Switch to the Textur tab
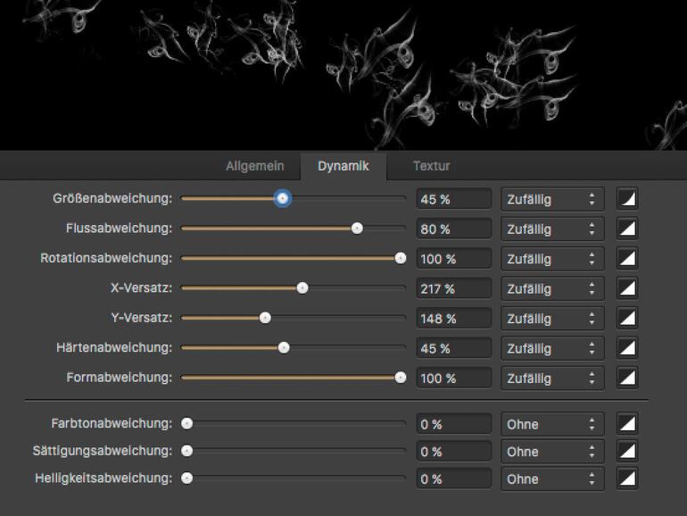This screenshot has height=516, width=687. pyautogui.click(x=431, y=166)
